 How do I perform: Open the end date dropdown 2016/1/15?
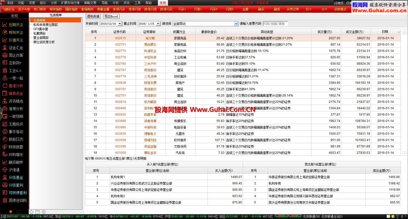158,24
